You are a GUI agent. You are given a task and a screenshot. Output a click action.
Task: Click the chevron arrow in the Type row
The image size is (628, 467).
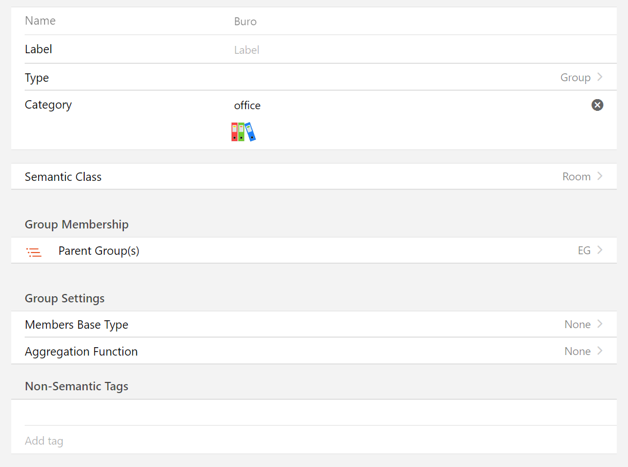[600, 77]
